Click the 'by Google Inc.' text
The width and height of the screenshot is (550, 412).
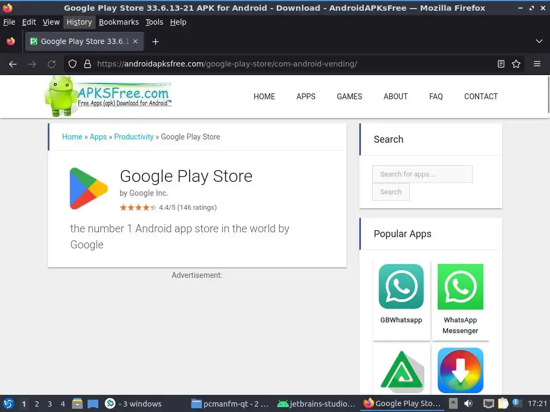coord(144,193)
